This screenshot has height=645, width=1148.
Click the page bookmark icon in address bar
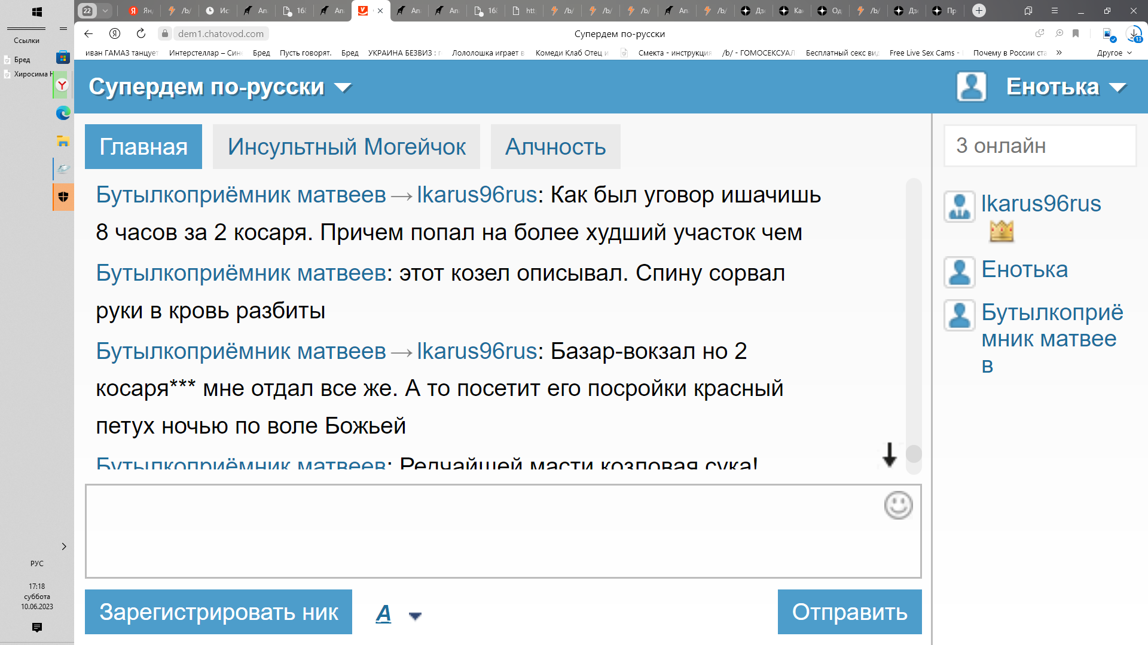pyautogui.click(x=1076, y=33)
